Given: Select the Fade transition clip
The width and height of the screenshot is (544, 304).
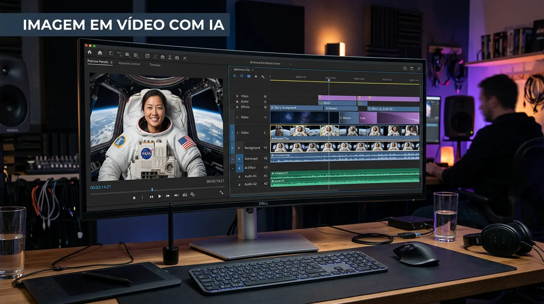Looking at the screenshot, I should click(x=368, y=118).
